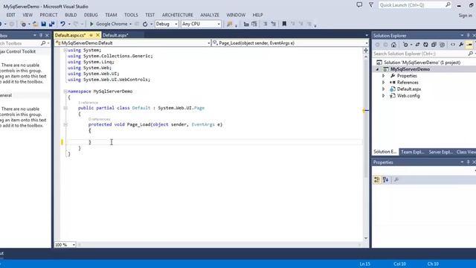The width and height of the screenshot is (476, 268).
Task: Click pin icon on Default.aspx.cs tab
Action: click(x=91, y=35)
